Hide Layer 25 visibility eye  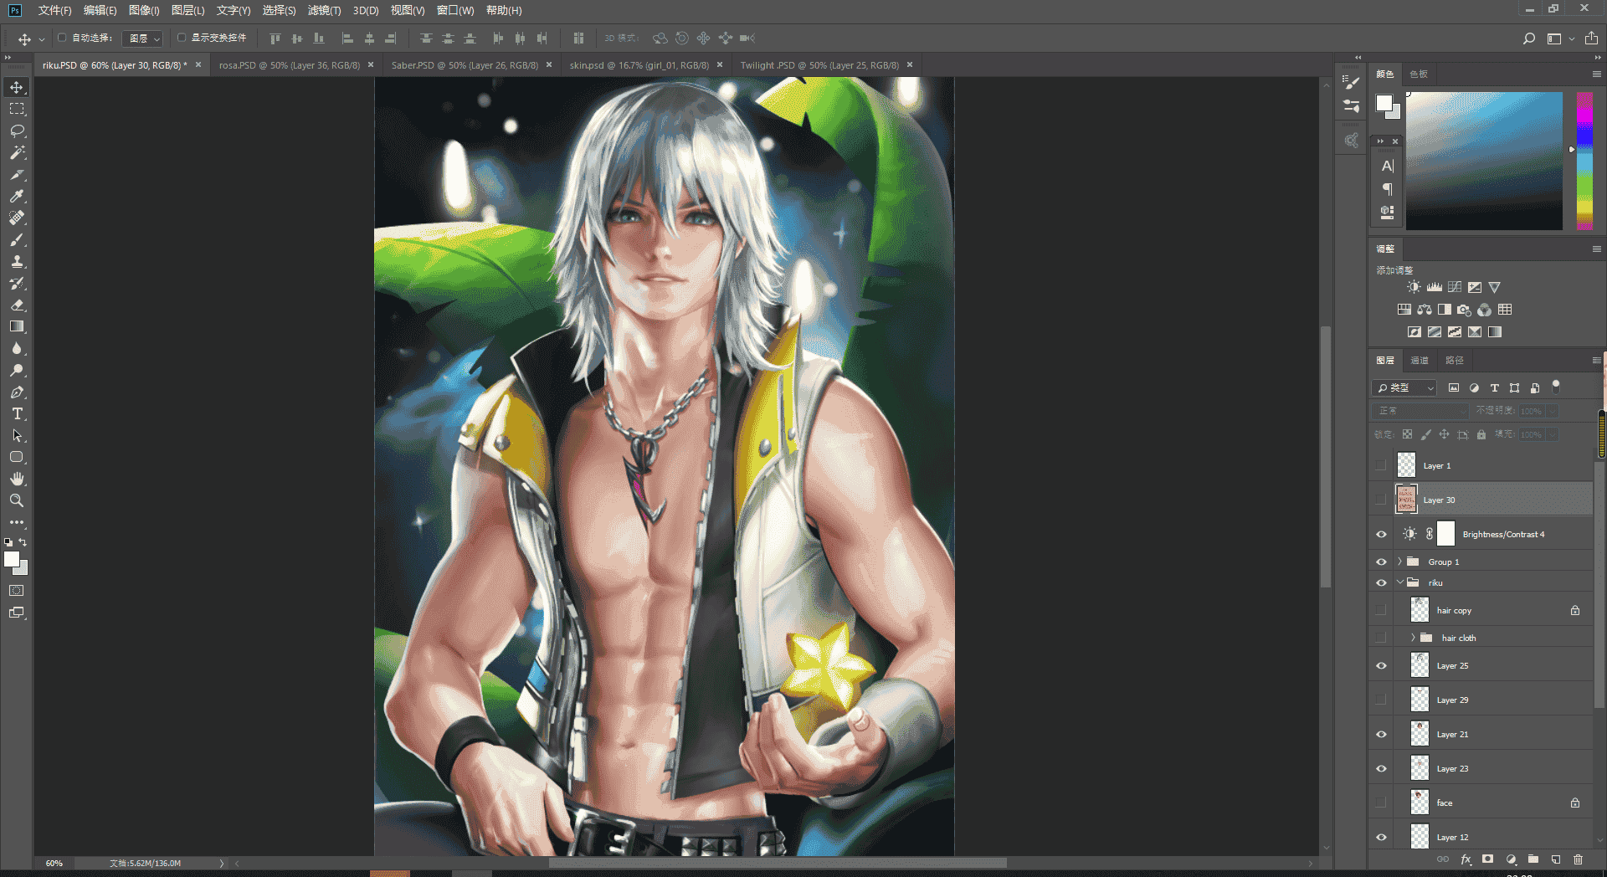click(x=1381, y=666)
